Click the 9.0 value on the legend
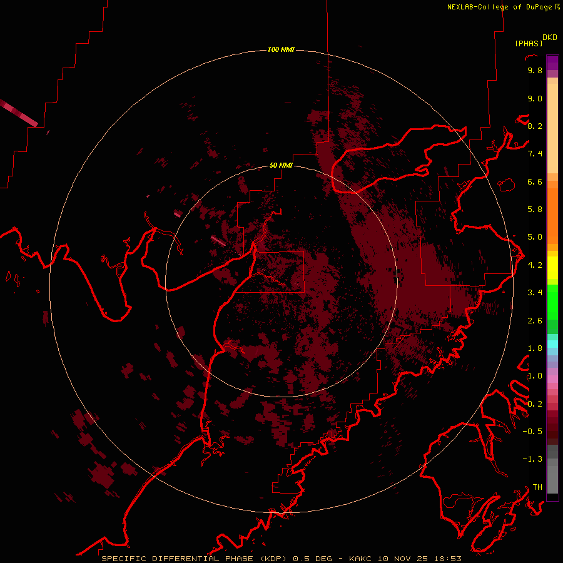The width and height of the screenshot is (563, 563). 535,98
